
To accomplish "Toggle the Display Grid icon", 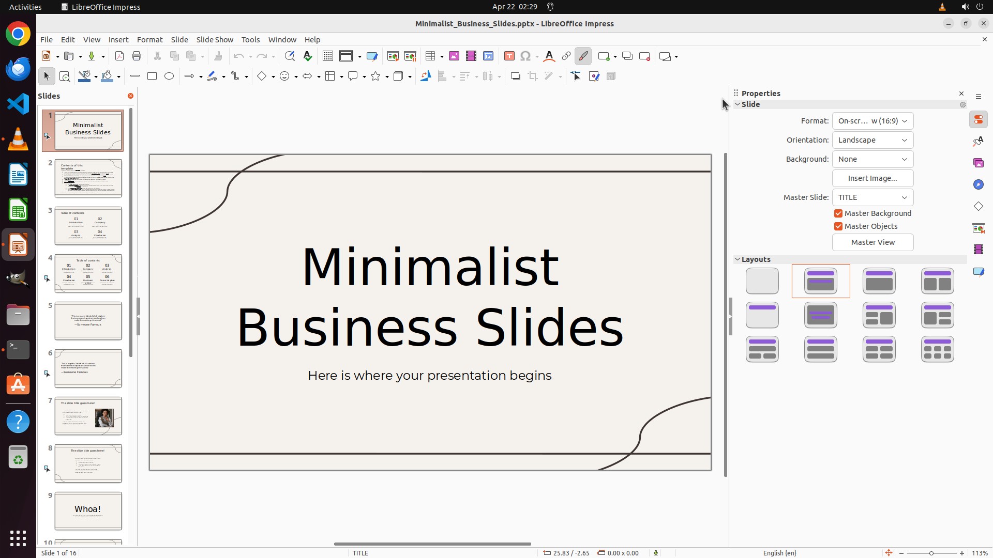I will click(x=327, y=56).
